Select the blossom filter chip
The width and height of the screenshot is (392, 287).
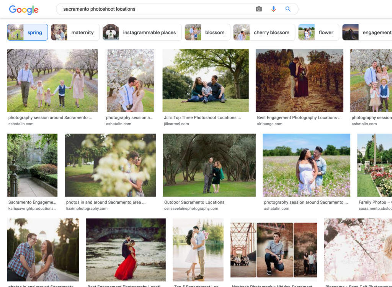click(207, 32)
